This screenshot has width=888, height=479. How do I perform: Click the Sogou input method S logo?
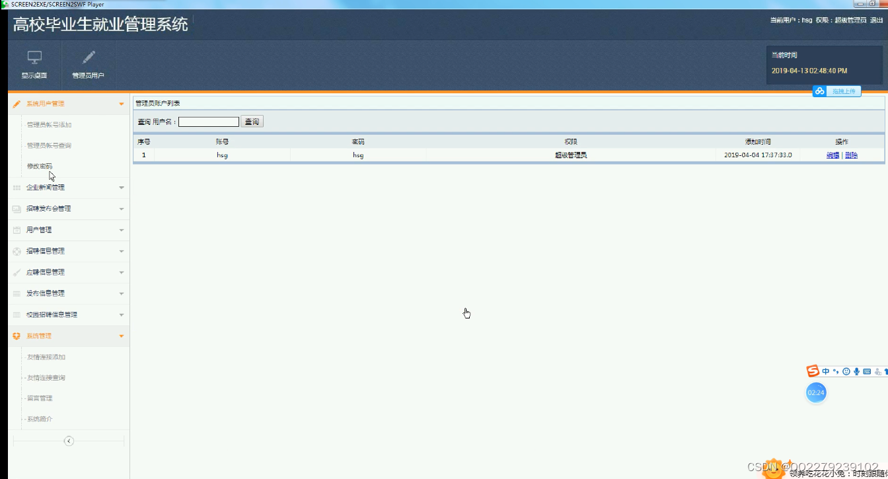[813, 371]
